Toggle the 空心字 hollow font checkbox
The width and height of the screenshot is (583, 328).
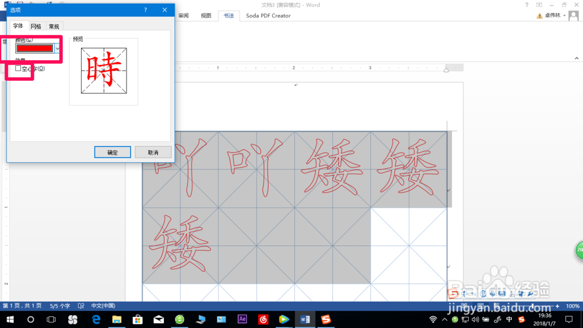[x=18, y=68]
